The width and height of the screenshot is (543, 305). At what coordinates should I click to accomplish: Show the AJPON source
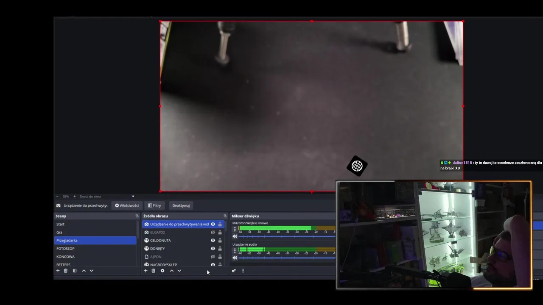point(213,257)
